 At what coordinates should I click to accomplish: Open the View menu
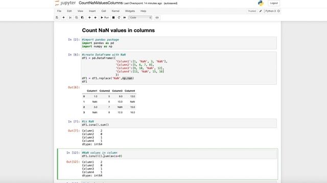pyautogui.click(x=80, y=11)
